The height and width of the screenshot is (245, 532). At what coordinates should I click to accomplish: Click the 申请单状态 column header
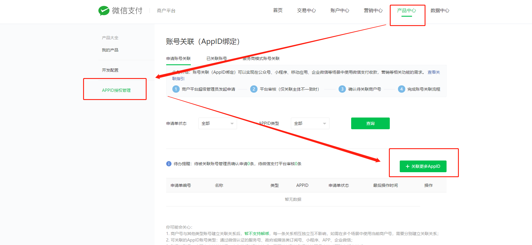point(339,185)
